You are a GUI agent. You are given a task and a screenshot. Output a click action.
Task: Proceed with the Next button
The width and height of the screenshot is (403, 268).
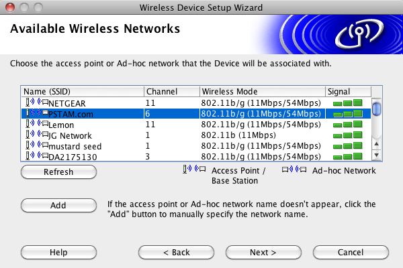point(263,253)
